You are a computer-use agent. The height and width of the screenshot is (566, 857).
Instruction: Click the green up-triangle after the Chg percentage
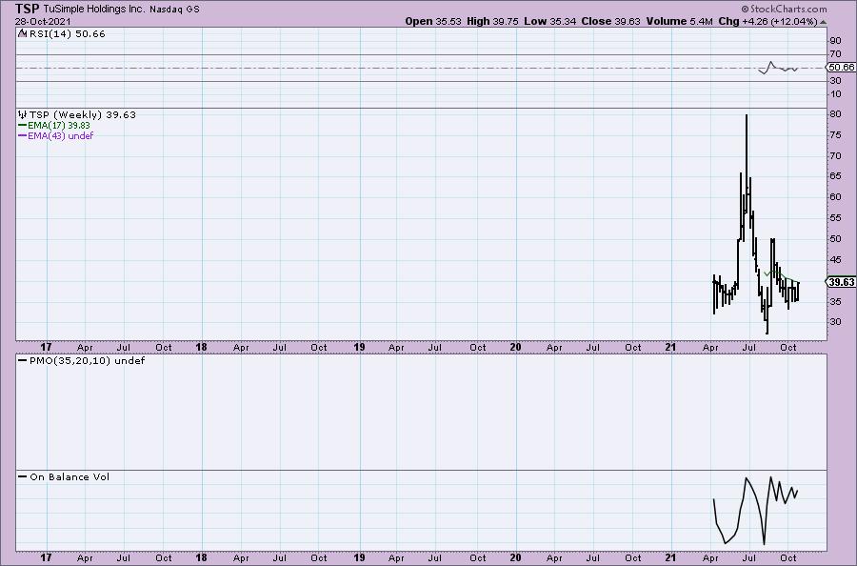click(x=823, y=22)
